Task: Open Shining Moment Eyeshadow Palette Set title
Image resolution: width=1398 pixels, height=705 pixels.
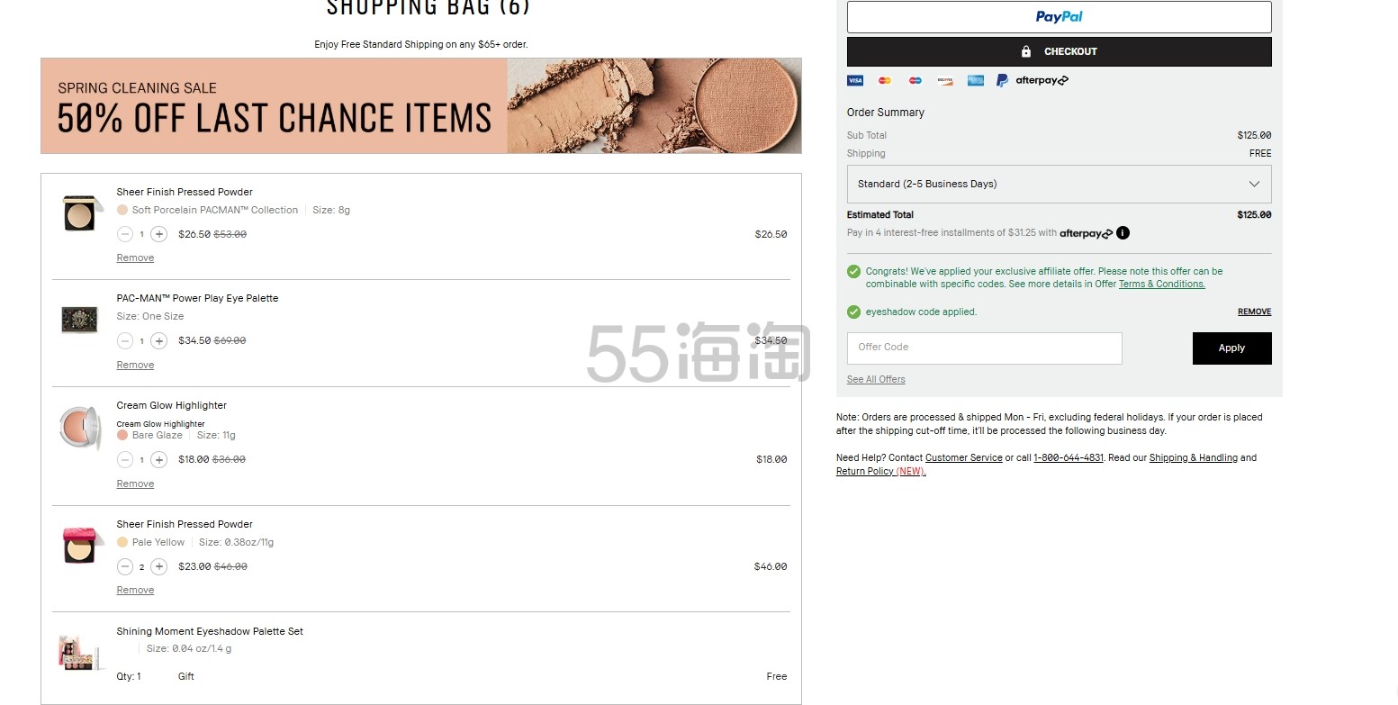Action: tap(210, 631)
